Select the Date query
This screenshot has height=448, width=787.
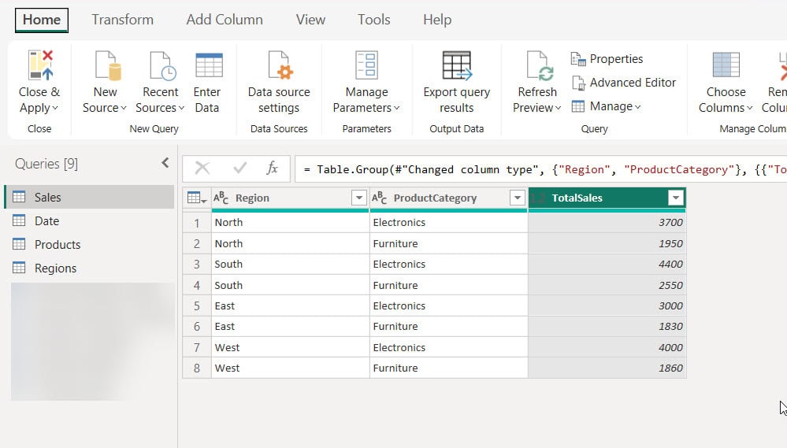click(x=90, y=220)
